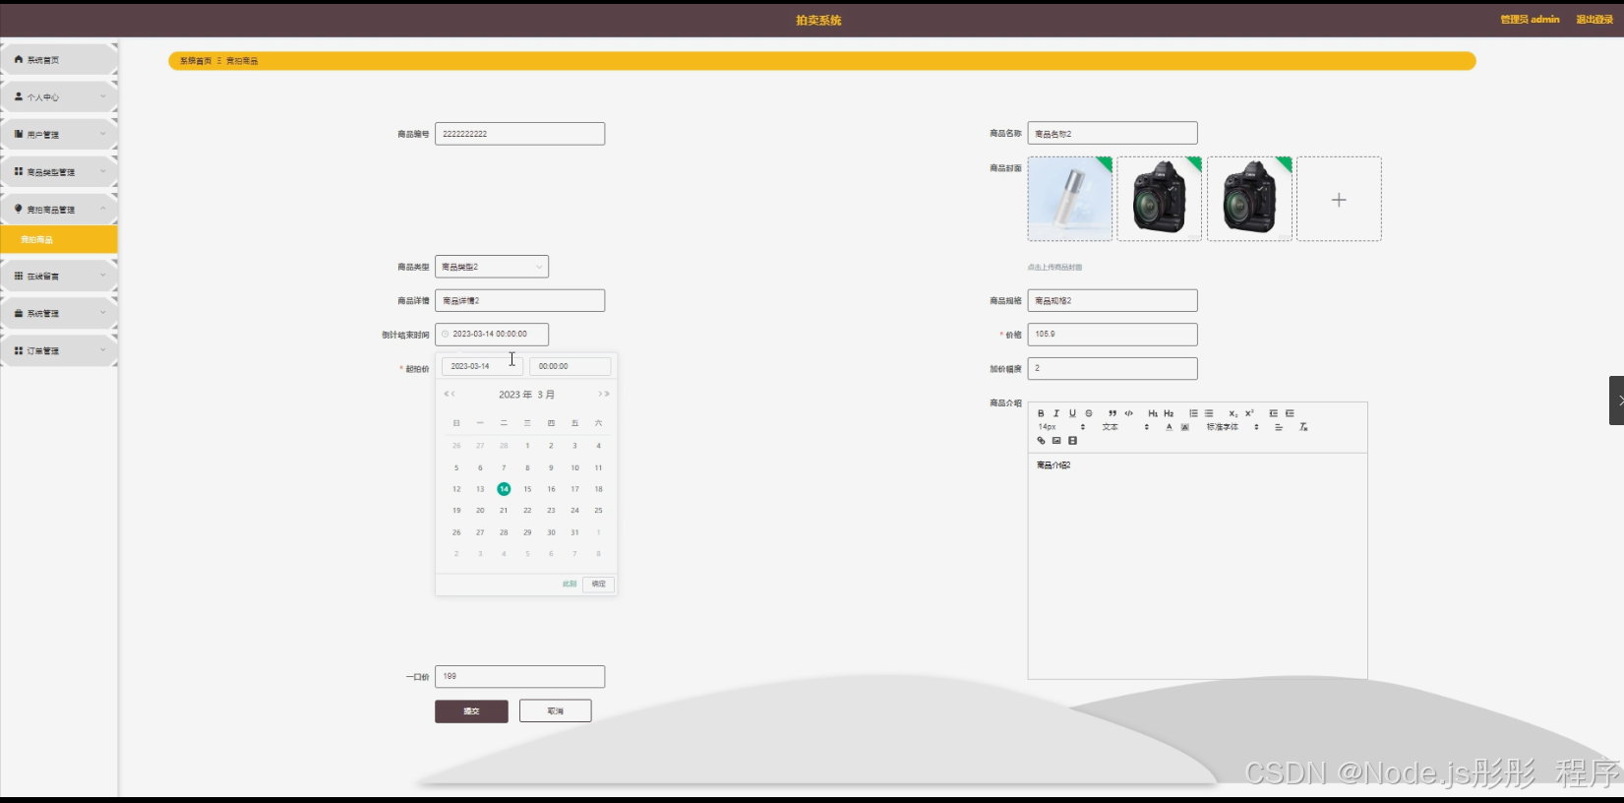Open the 用户管理 sidebar menu
1624x803 pixels.
[x=59, y=135]
